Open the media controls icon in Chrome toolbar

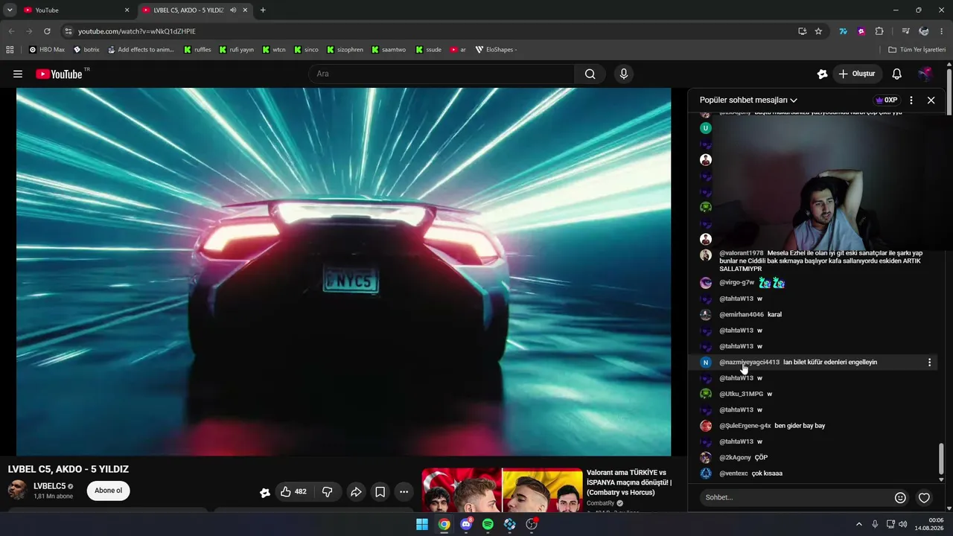(x=905, y=31)
